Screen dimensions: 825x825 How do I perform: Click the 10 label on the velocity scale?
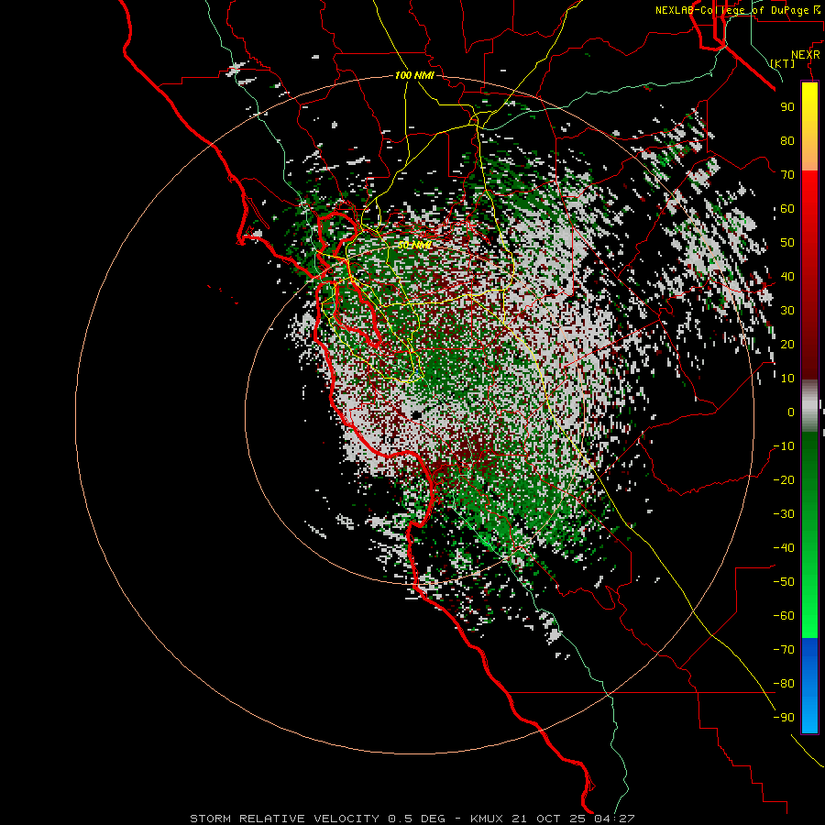787,379
